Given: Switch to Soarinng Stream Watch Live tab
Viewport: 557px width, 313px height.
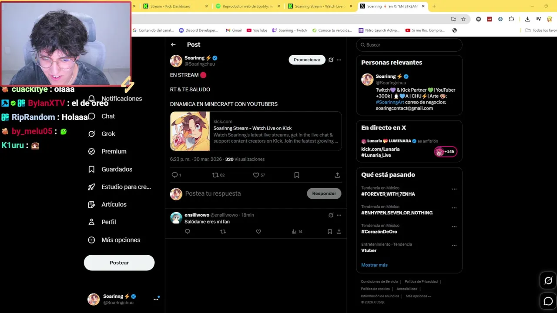Looking at the screenshot, I should [x=320, y=6].
